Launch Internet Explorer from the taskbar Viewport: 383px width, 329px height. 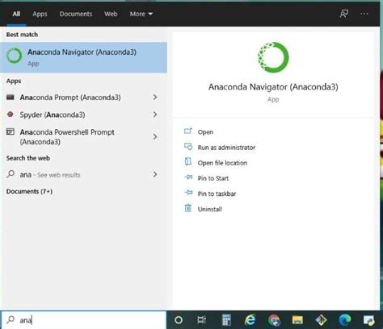(x=250, y=320)
